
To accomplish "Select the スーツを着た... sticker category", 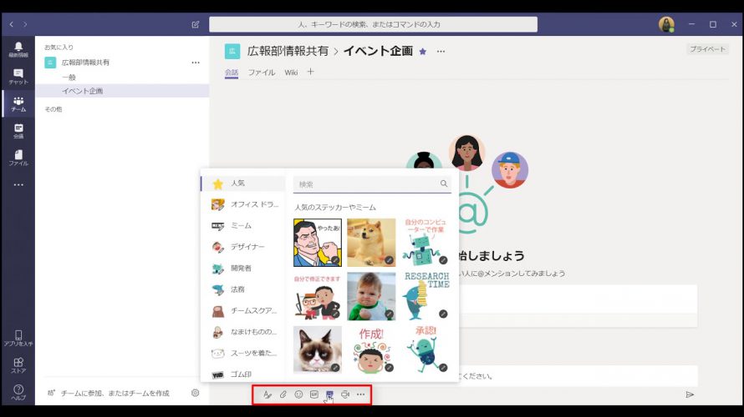I will [243, 353].
